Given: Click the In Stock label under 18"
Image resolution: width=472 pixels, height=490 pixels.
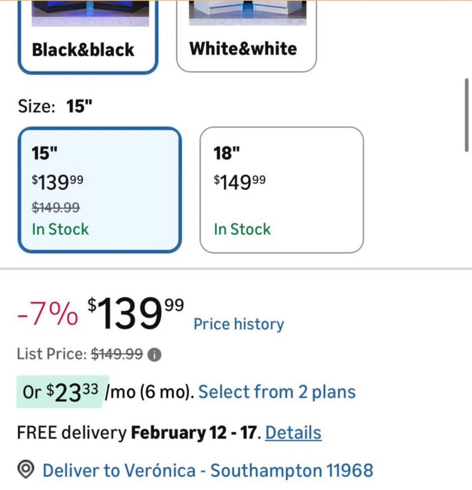Looking at the screenshot, I should click(x=242, y=229).
